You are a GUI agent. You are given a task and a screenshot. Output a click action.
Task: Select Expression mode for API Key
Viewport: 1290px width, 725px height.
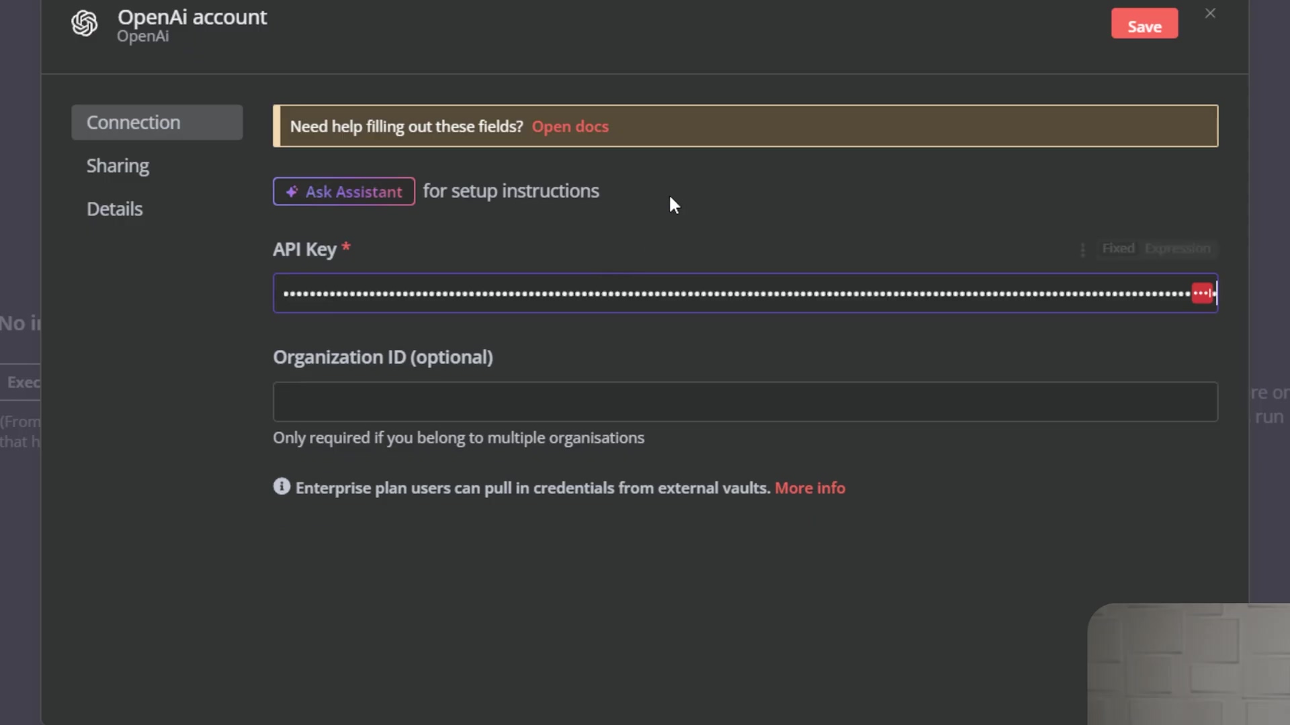click(1177, 248)
